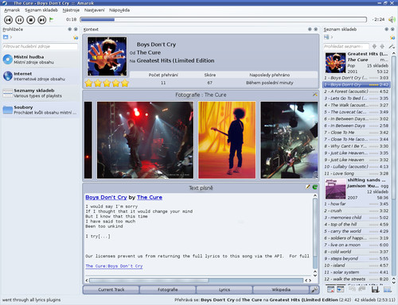The height and width of the screenshot is (305, 398).
Task: Skip to the next track
Action: (41, 20)
